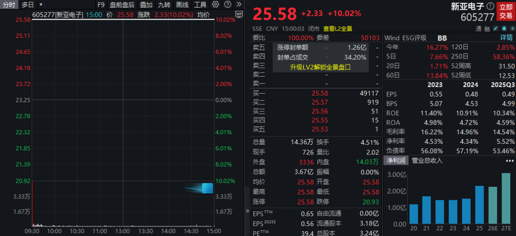516x236 pixels.
Task: Click the 27E forecast profit bar
Action: tap(506, 198)
